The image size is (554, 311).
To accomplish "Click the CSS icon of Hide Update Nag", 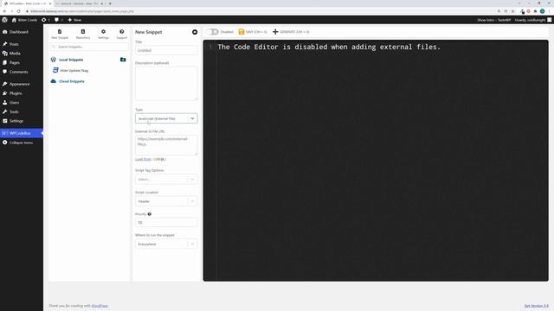I will (55, 70).
